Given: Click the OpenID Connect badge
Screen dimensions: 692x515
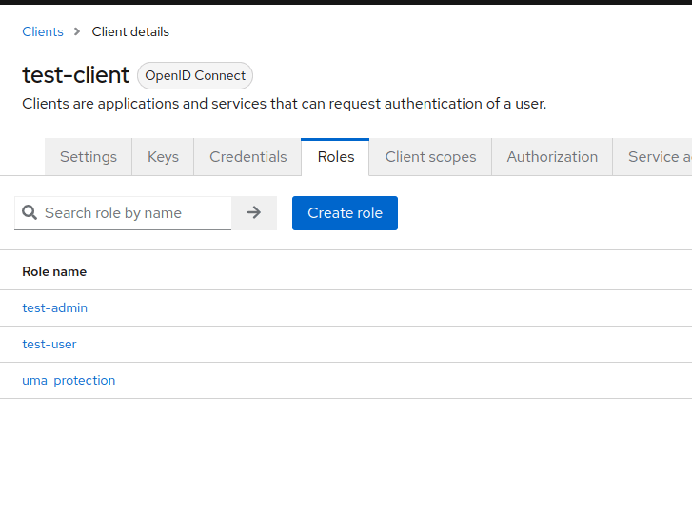Looking at the screenshot, I should point(195,76).
